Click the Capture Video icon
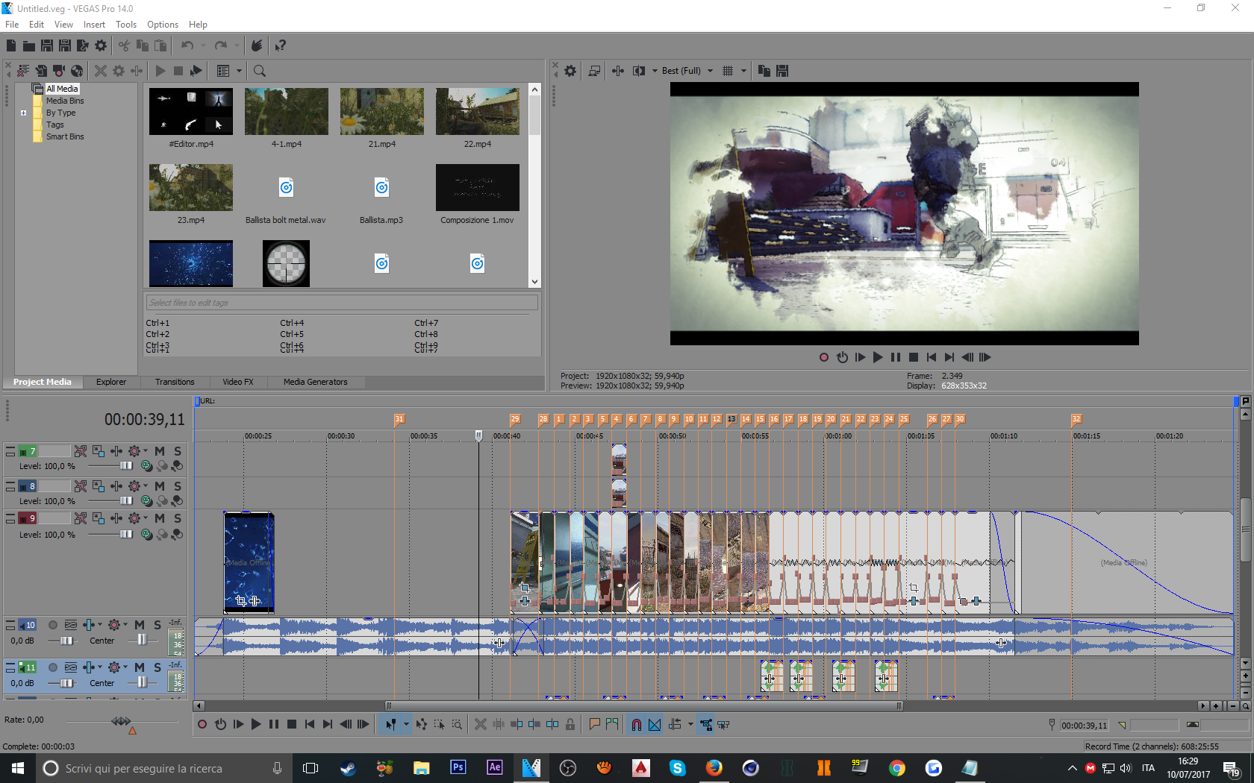 59,71
